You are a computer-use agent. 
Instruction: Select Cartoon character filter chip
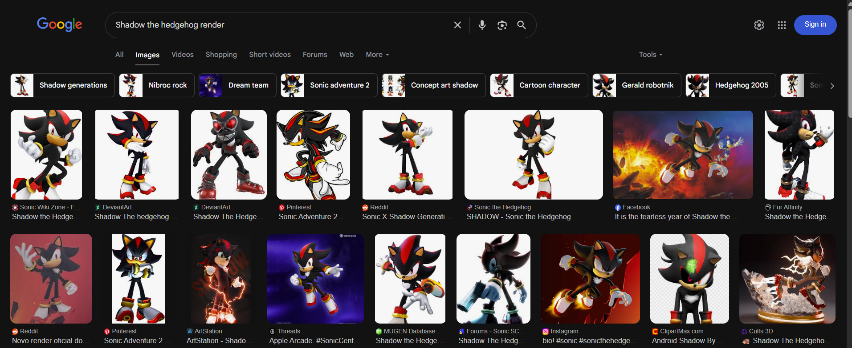539,85
